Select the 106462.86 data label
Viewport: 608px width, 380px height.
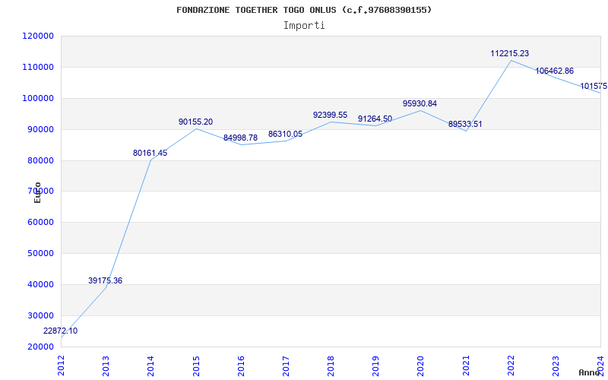coord(555,71)
